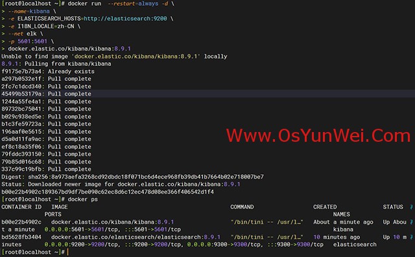Click the elasticsearch name in NAMES column
The image size is (415, 257).
355,245
